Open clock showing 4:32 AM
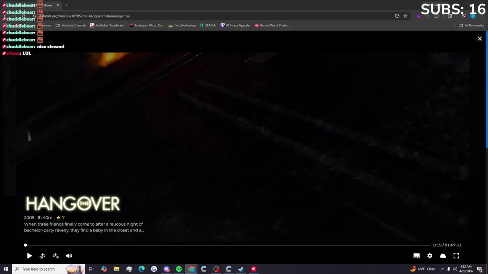 point(466,269)
